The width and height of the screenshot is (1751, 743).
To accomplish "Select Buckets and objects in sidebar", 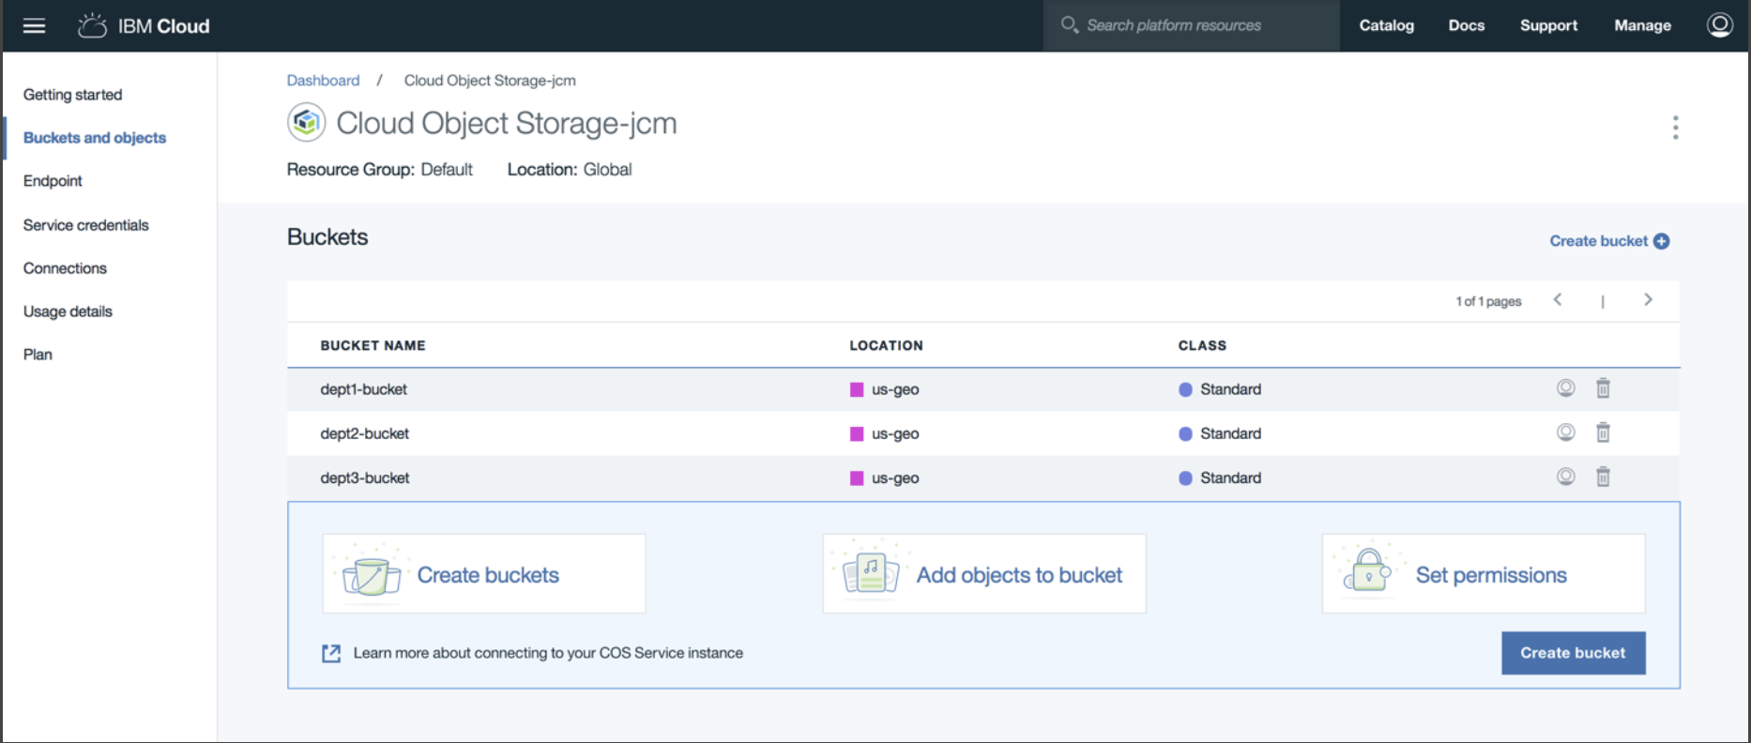I will coord(95,138).
